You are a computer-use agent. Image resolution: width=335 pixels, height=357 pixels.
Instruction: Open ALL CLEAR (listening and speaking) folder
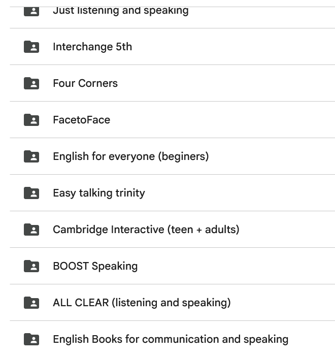coord(142,303)
